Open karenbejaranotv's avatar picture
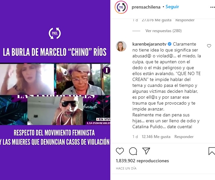 tap(121, 46)
